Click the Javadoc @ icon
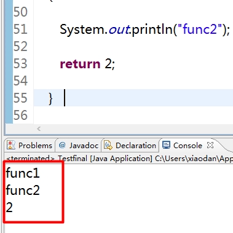233x233 pixels. point(62,145)
